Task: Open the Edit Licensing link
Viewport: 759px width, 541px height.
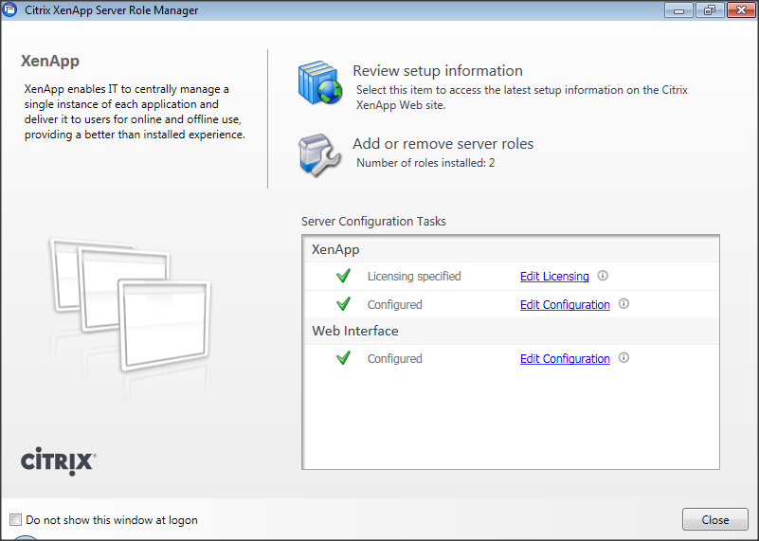Action: tap(554, 277)
